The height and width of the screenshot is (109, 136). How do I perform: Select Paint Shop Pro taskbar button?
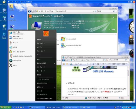pyautogui.click(x=71, y=108)
